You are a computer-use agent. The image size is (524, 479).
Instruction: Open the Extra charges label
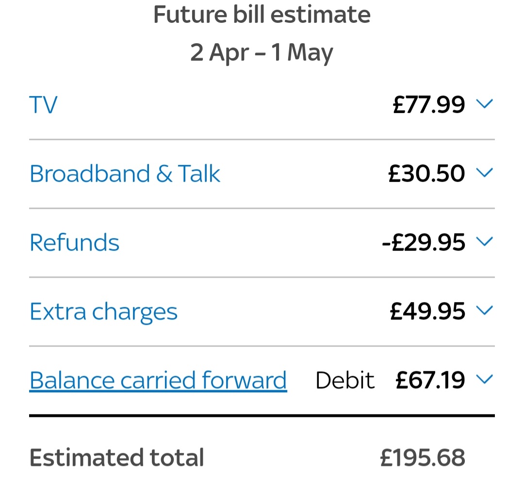103,312
